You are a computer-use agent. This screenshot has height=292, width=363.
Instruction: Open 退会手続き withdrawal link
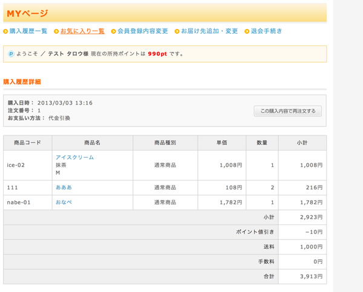[x=266, y=31]
